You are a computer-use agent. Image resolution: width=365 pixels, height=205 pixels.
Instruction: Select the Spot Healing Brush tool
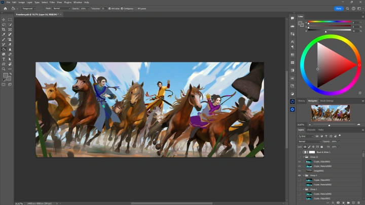pyautogui.click(x=10, y=34)
